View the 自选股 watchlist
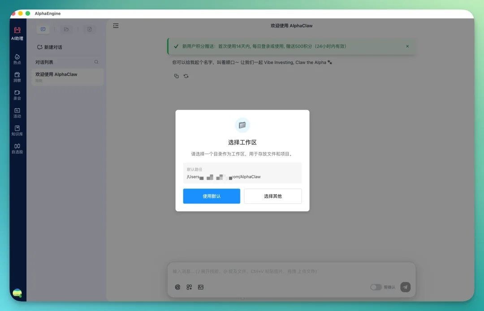The image size is (484, 311). click(17, 148)
